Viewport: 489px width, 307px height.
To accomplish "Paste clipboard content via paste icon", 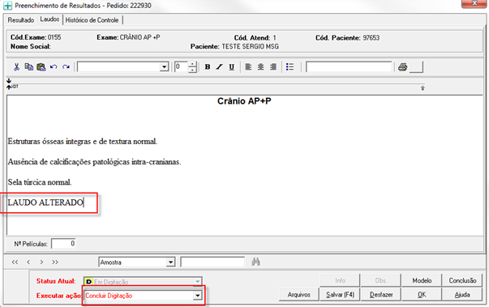I will click(x=41, y=67).
